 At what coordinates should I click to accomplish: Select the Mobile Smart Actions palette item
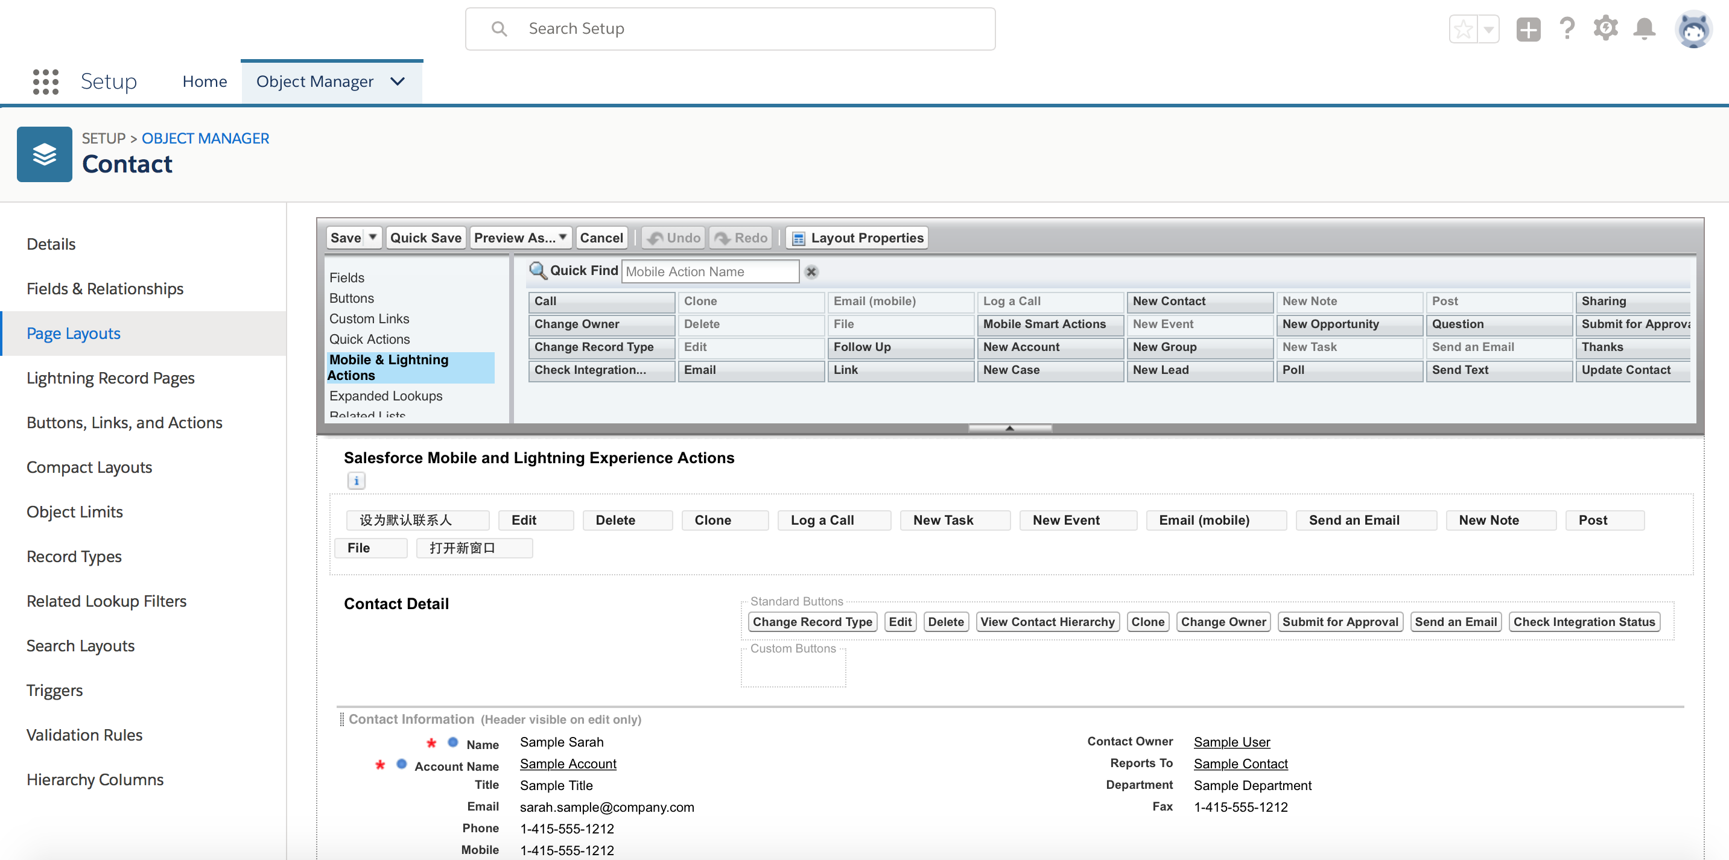(x=1050, y=324)
